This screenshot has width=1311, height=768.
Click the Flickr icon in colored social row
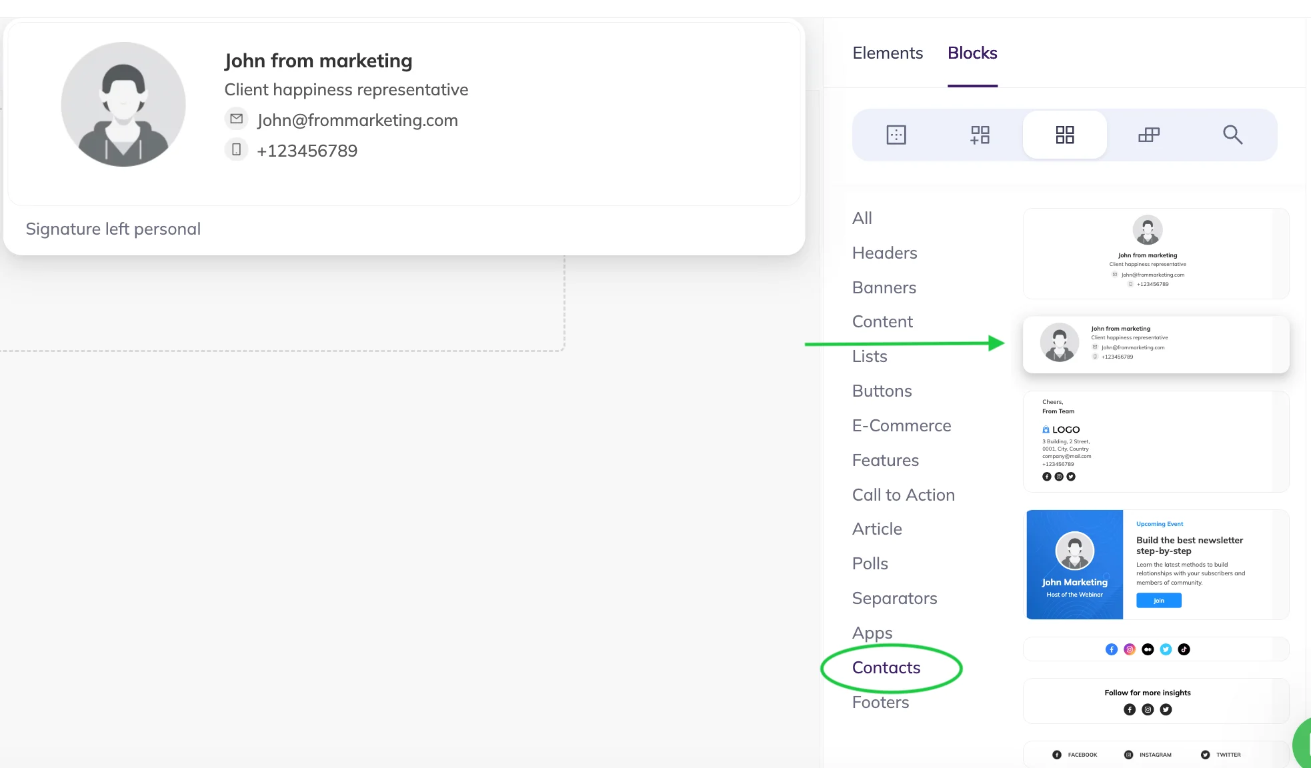point(1148,649)
